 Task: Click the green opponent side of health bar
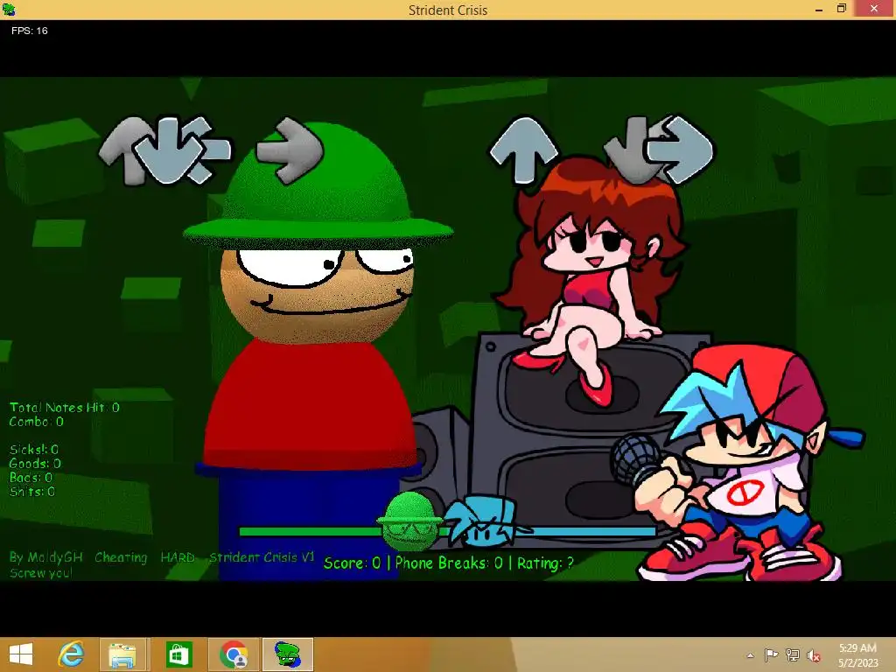click(x=309, y=531)
